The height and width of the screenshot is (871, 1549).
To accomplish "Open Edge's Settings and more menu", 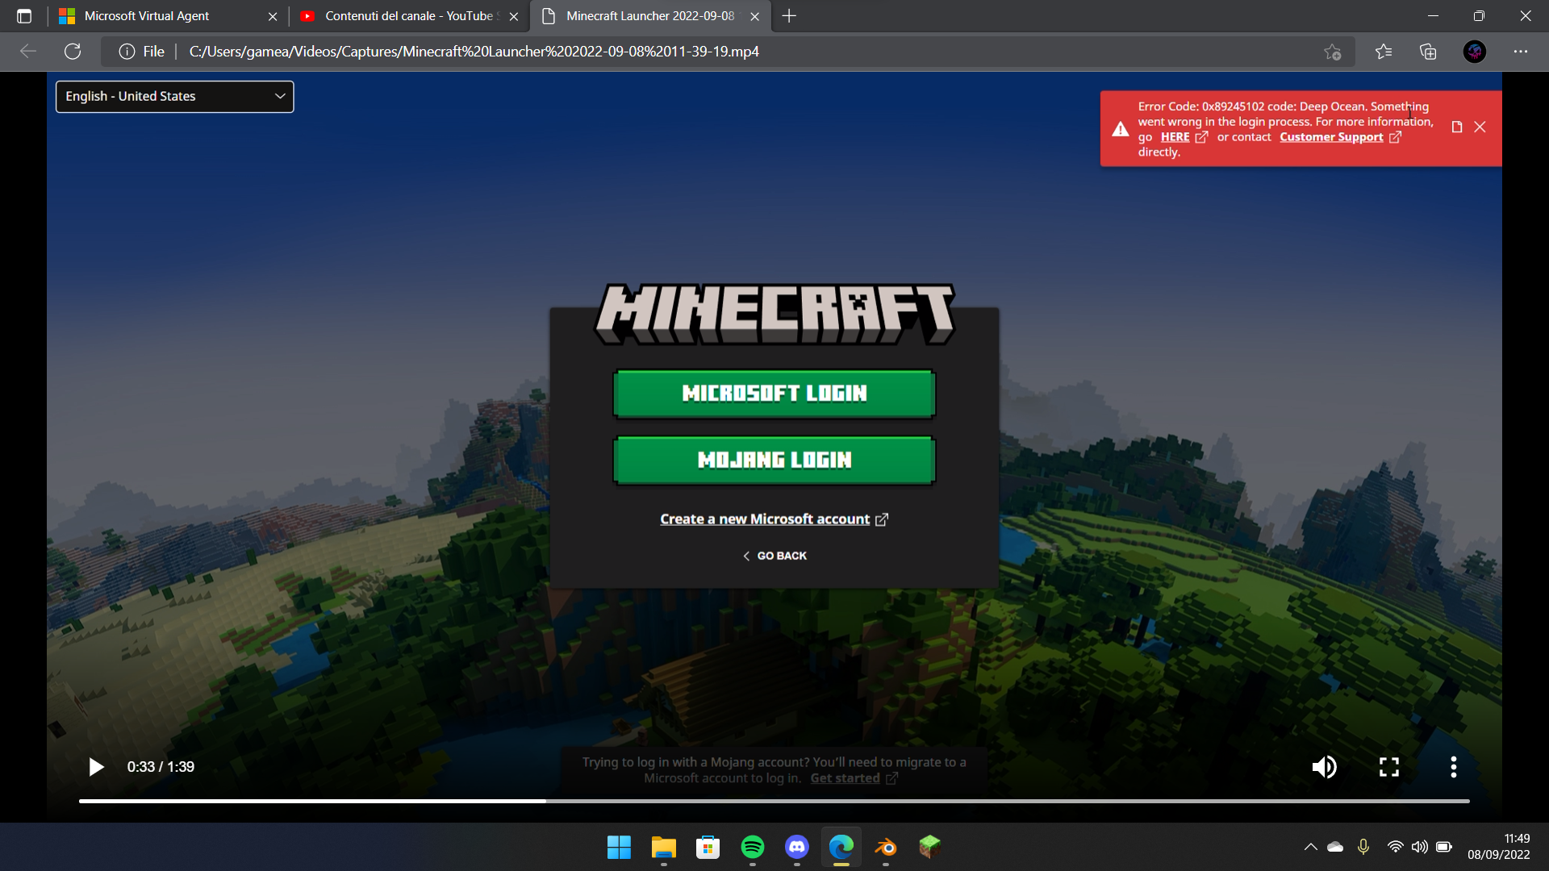I will click(1521, 52).
